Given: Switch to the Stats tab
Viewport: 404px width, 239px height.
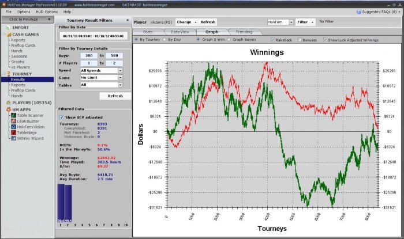Looking at the screenshot, I should (148, 32).
